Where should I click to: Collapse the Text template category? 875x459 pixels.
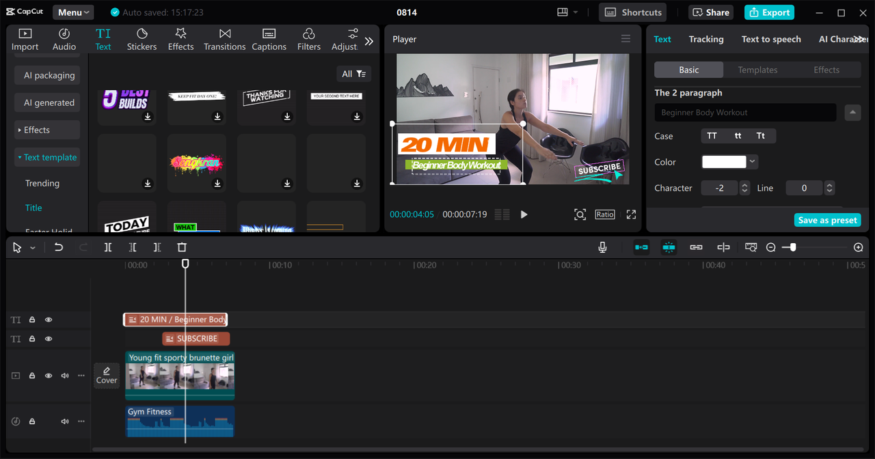point(47,157)
